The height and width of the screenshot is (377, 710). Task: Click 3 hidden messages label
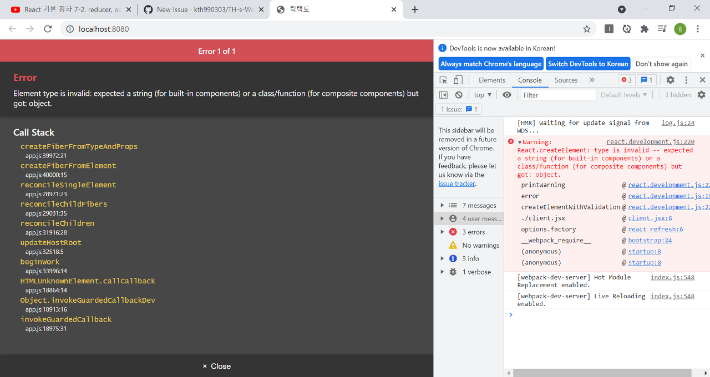pos(678,95)
